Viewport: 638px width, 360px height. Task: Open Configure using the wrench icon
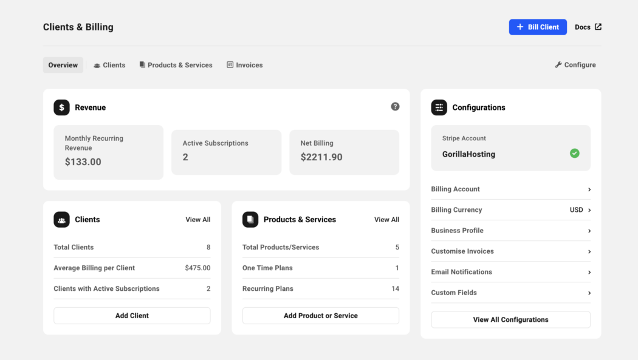(575, 64)
